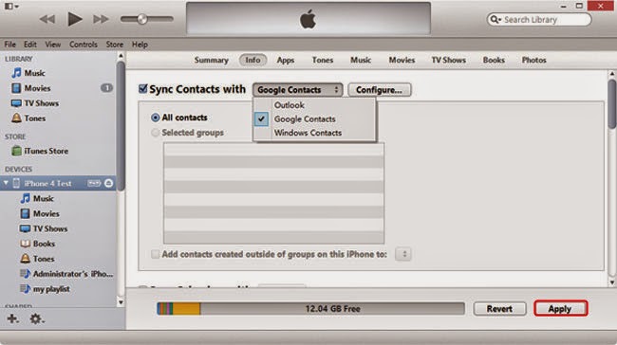This screenshot has height=345, width=617.
Task: Click the rewind previous track button
Action: click(47, 19)
